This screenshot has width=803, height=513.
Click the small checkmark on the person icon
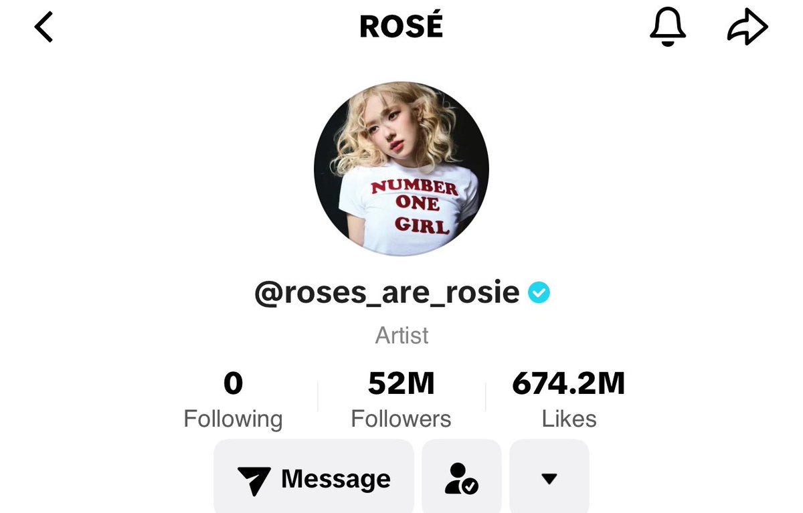pos(471,486)
